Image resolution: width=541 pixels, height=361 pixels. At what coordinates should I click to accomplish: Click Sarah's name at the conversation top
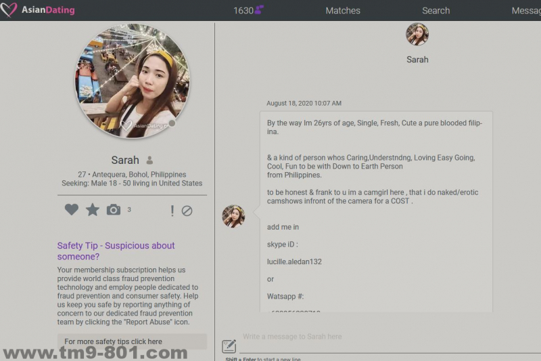pos(417,60)
